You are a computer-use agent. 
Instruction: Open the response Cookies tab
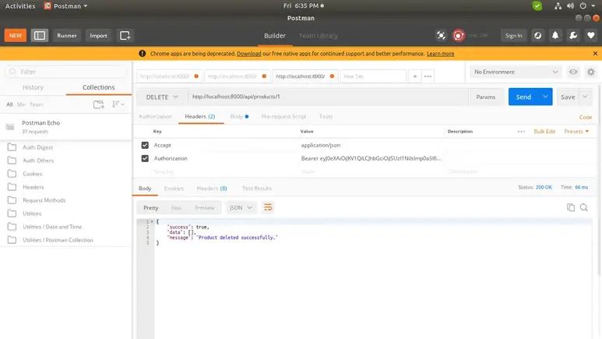(174, 188)
